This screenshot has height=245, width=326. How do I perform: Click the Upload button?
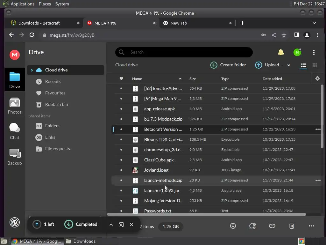(x=269, y=65)
